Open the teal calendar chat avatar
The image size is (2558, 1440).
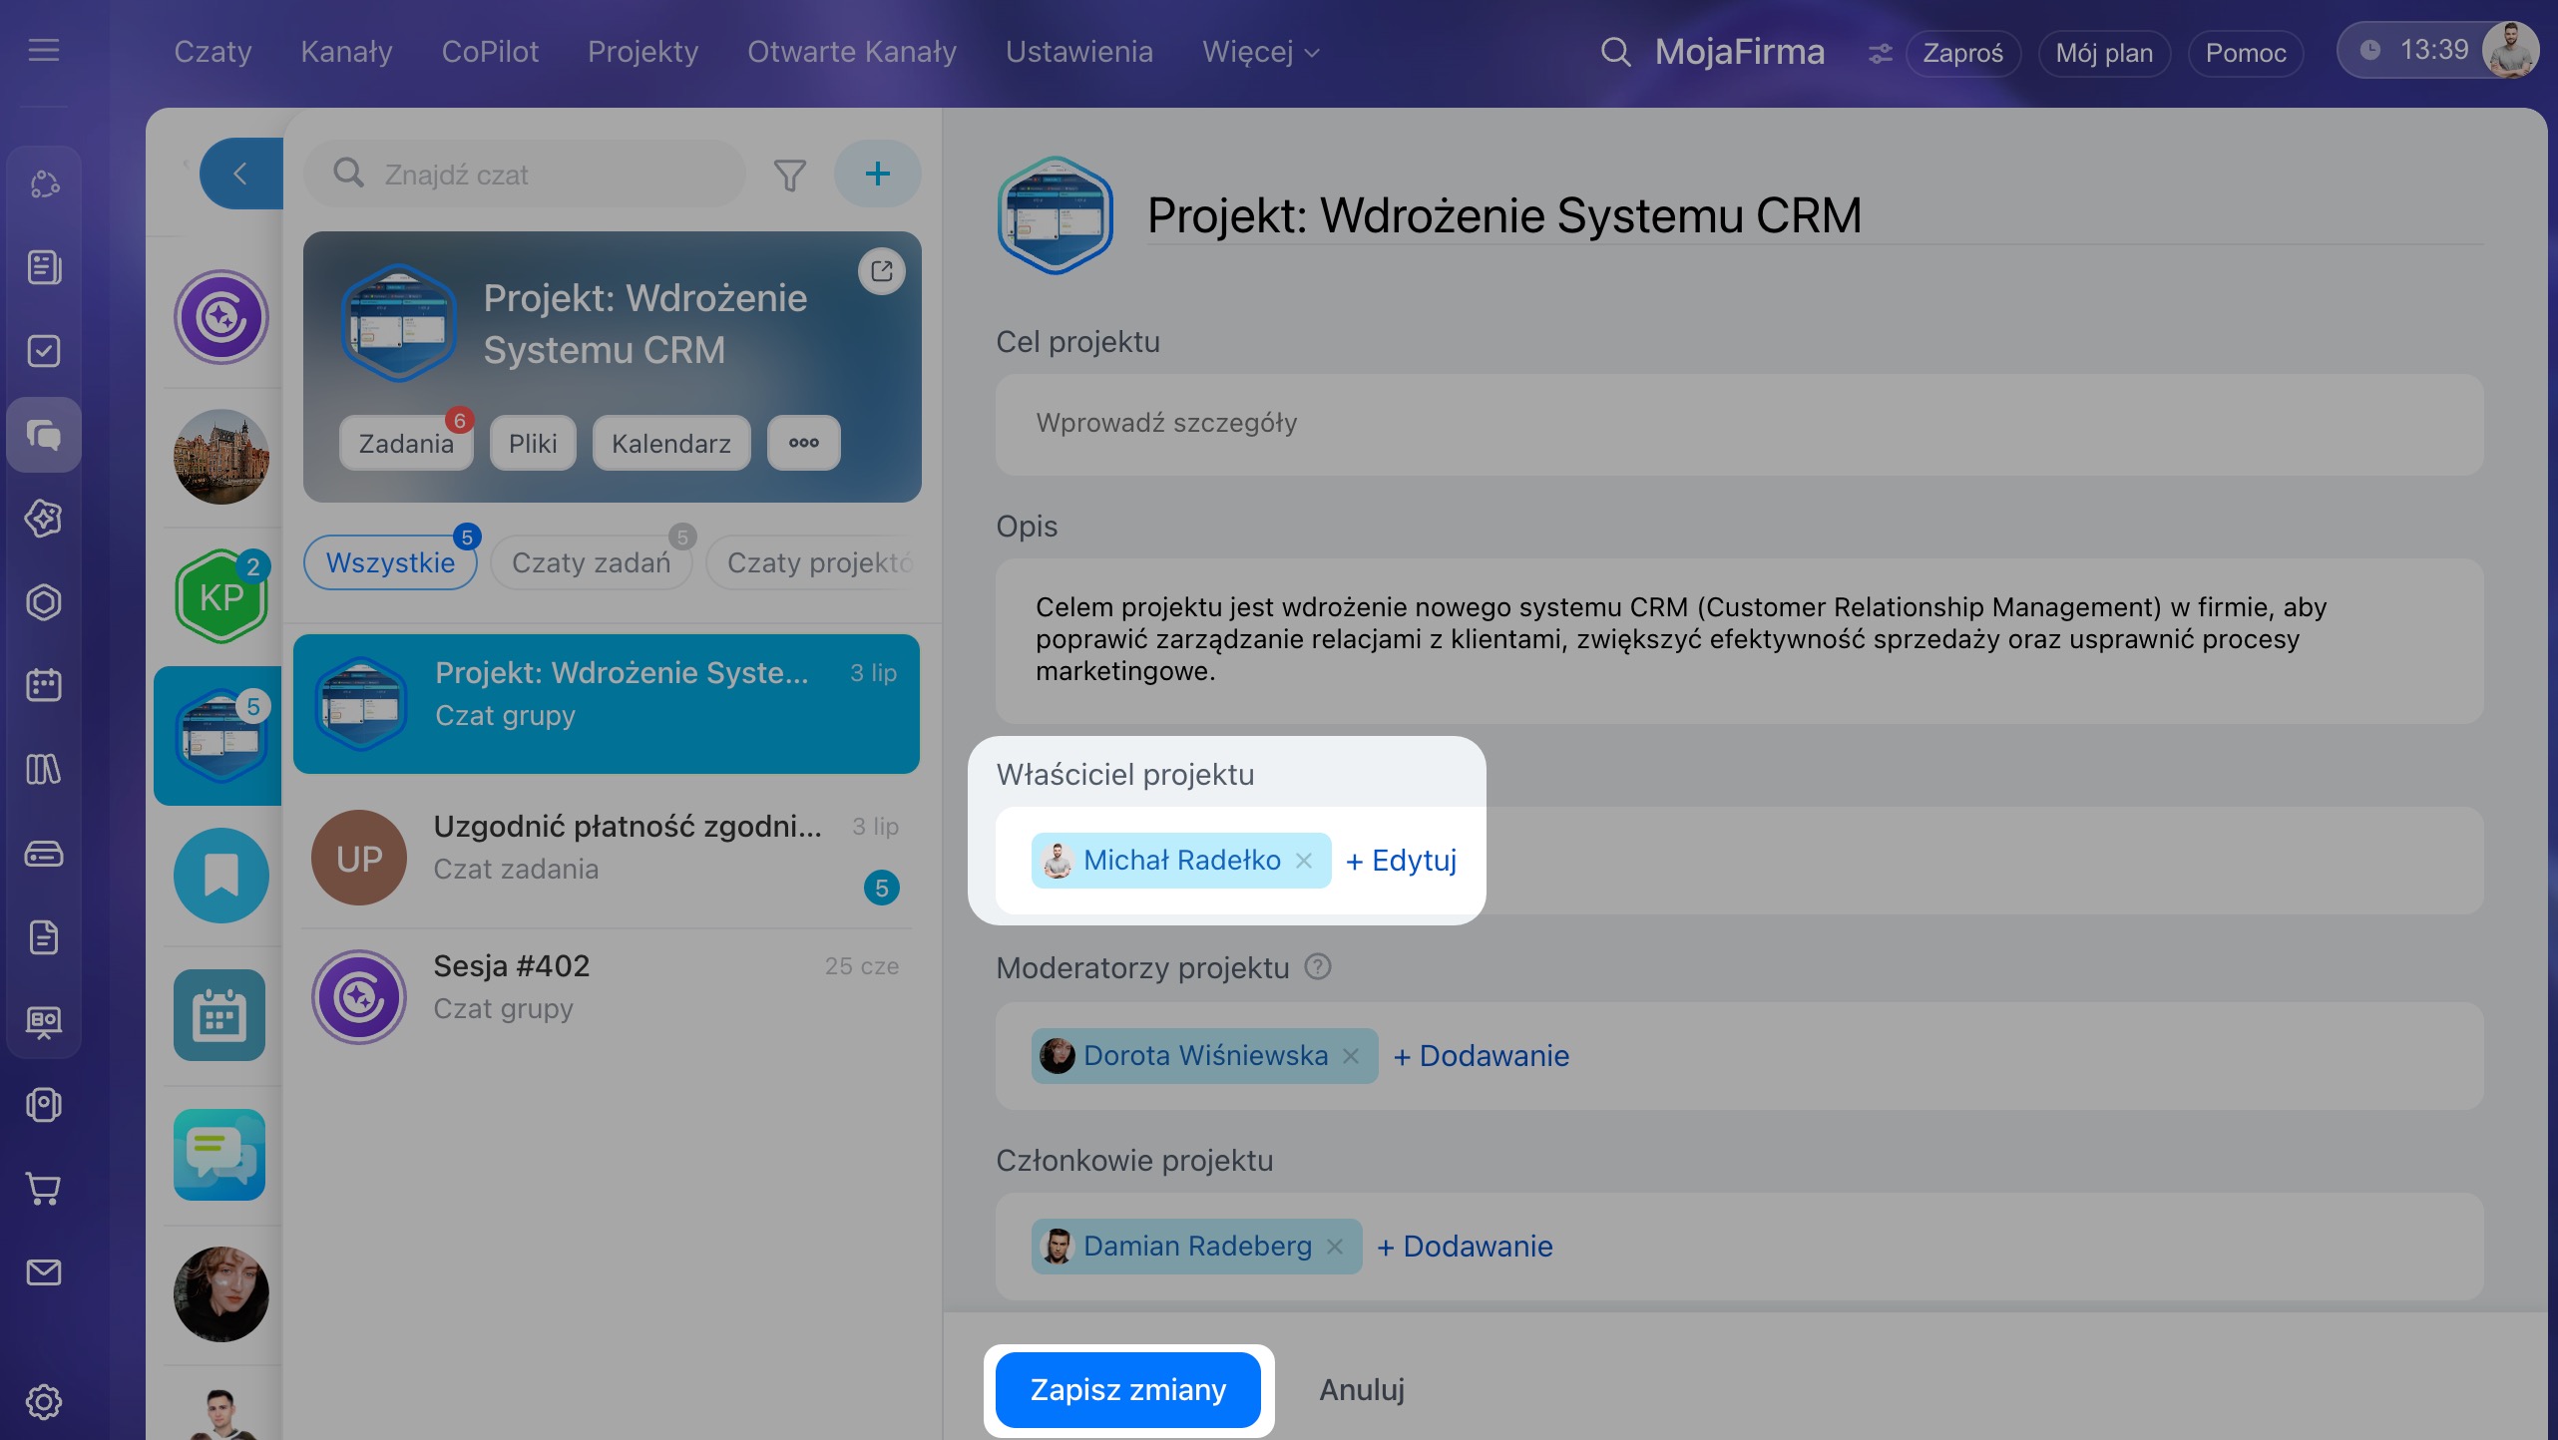pos(219,1015)
